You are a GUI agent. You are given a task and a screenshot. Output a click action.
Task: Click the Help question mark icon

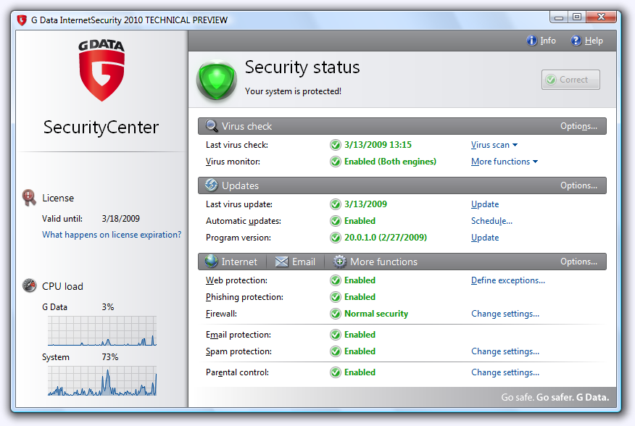coord(576,41)
